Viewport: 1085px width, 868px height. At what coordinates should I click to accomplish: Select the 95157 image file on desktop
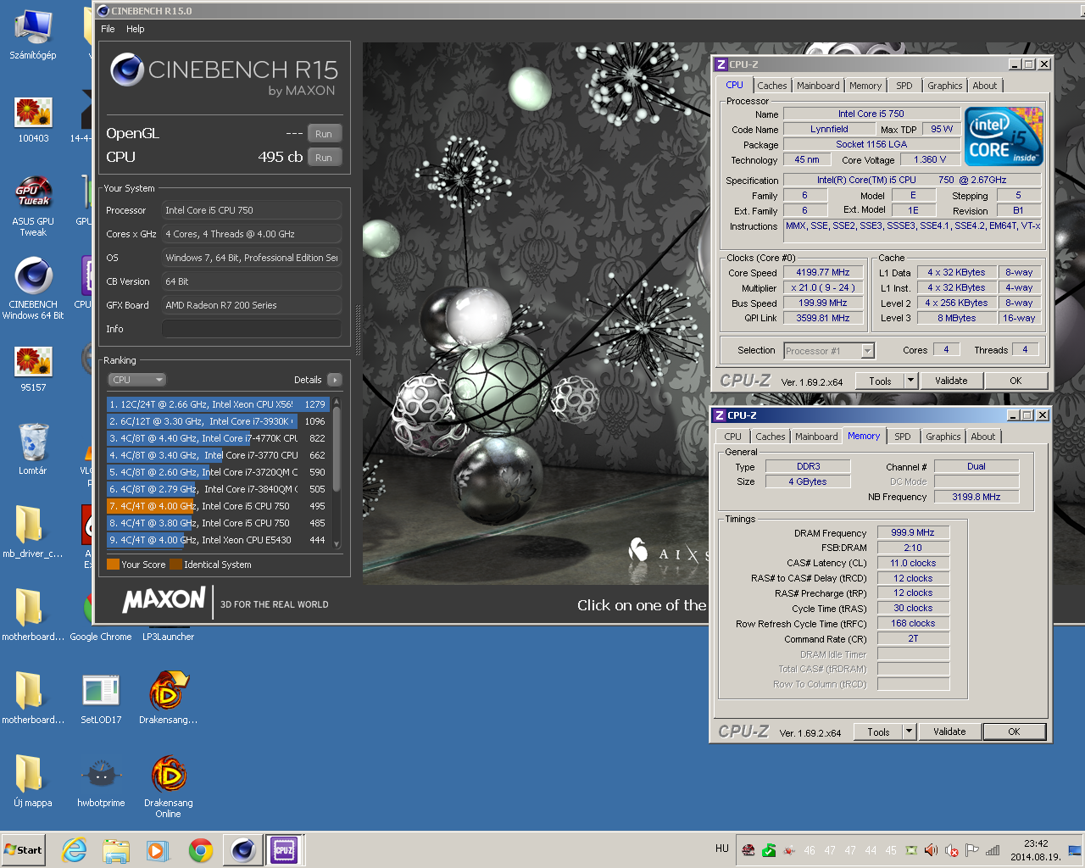click(x=33, y=369)
